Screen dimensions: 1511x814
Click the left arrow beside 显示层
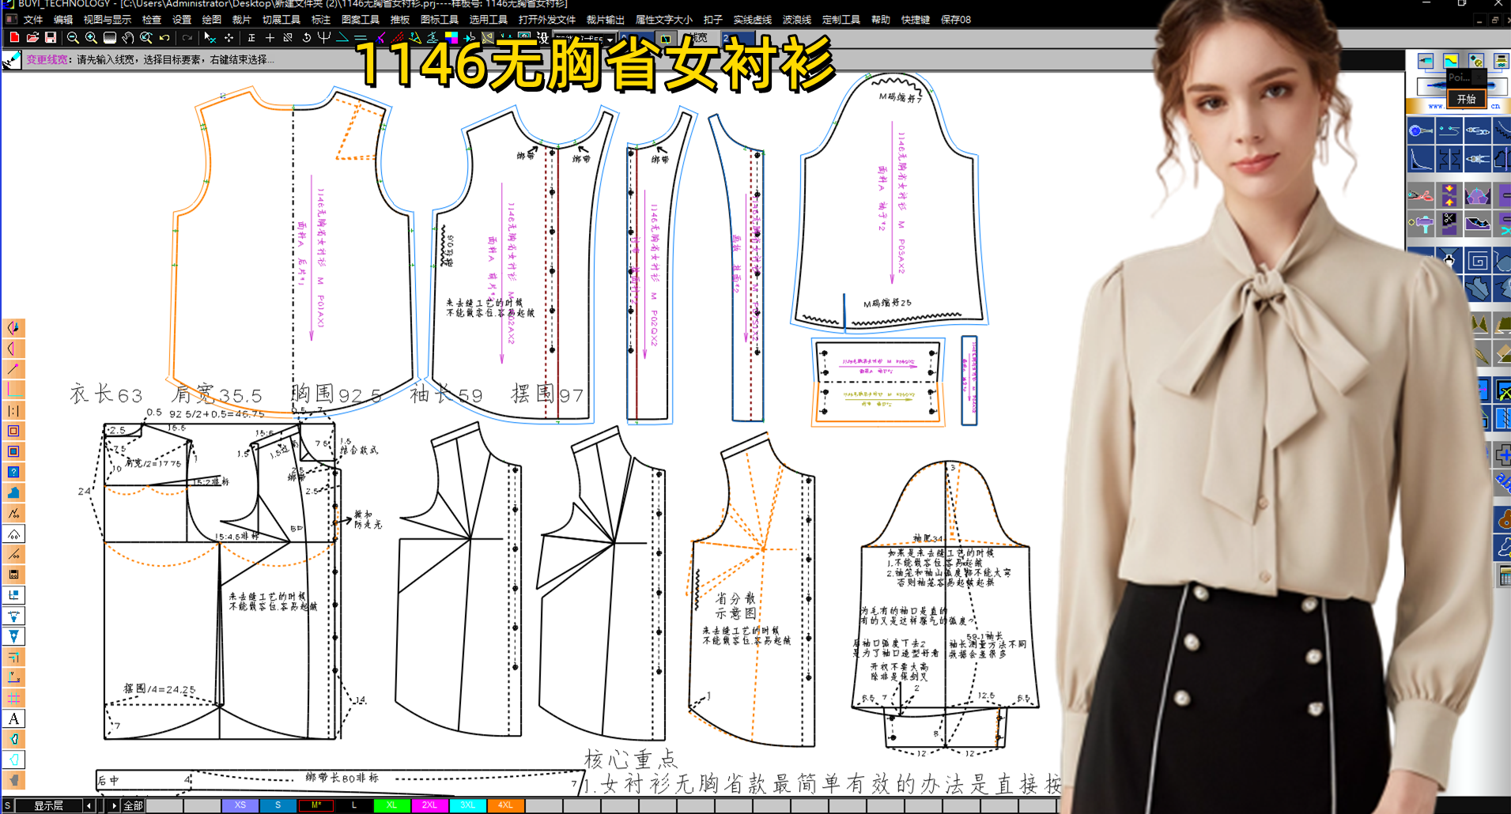click(x=89, y=805)
